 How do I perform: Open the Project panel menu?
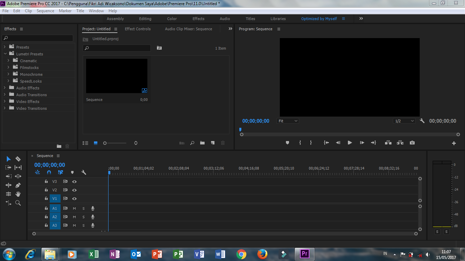point(116,29)
